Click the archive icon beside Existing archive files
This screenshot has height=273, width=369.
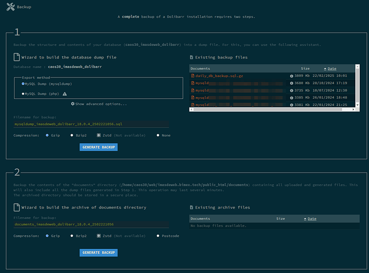click(191, 207)
